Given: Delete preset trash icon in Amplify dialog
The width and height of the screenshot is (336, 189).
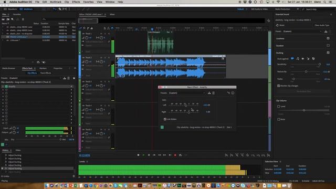Looking at the screenshot, I should click(x=214, y=93).
